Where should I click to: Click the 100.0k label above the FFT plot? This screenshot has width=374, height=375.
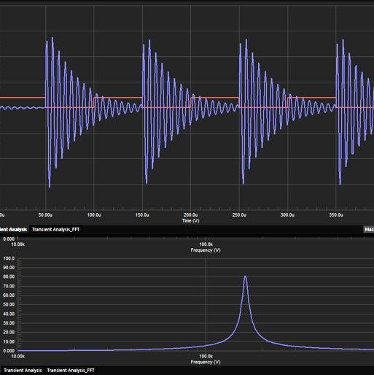pyautogui.click(x=206, y=244)
